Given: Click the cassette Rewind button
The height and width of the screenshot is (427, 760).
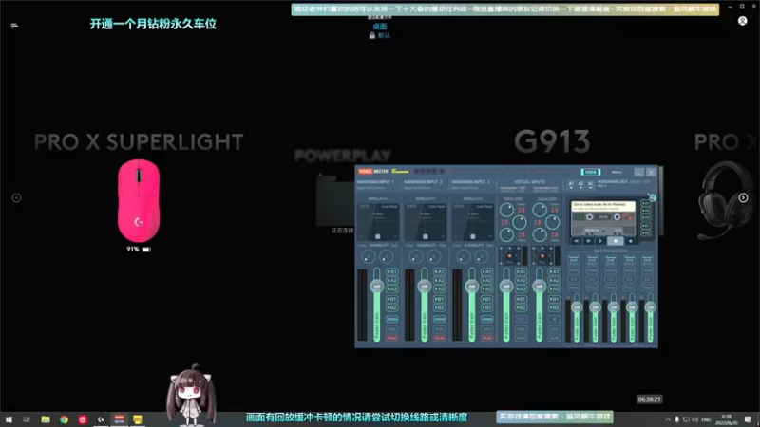Looking at the screenshot, I should (577, 241).
